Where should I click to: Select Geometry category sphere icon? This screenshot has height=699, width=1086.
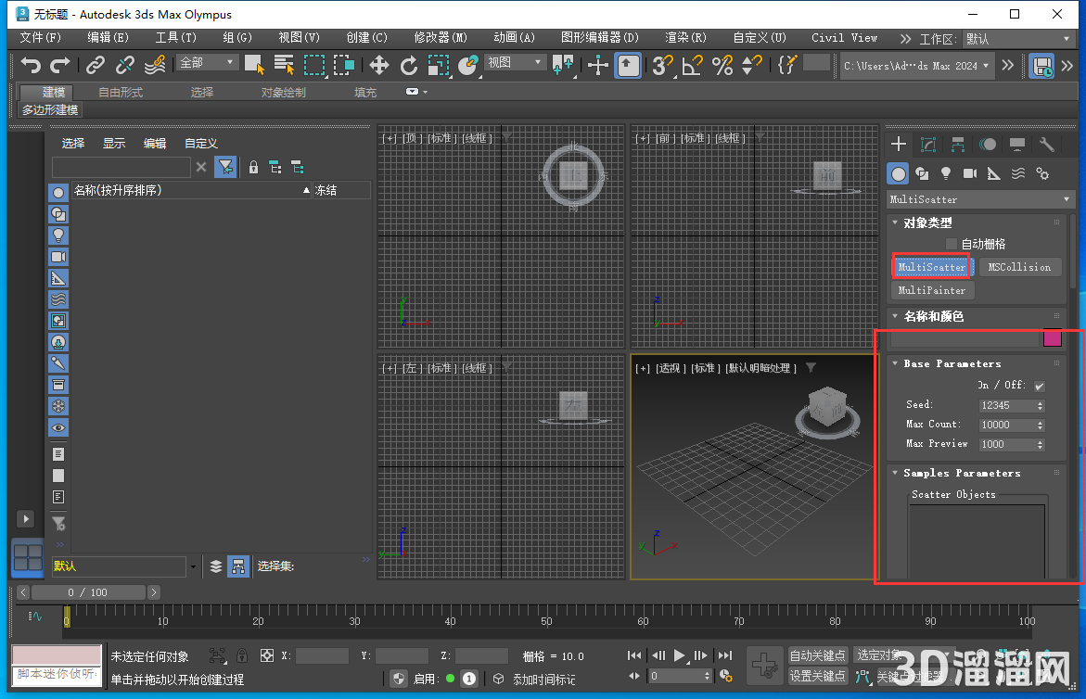coord(899,173)
